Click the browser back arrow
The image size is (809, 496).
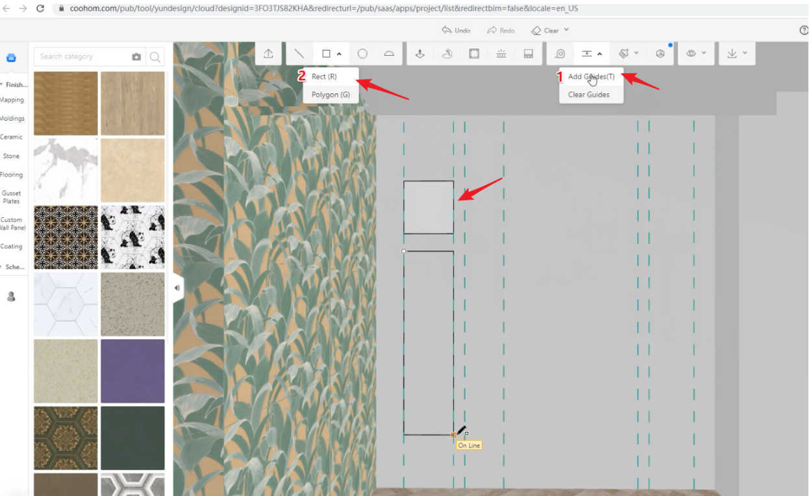coord(7,9)
